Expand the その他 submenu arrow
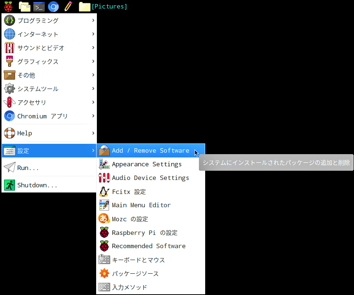The image size is (354, 295). (x=93, y=75)
